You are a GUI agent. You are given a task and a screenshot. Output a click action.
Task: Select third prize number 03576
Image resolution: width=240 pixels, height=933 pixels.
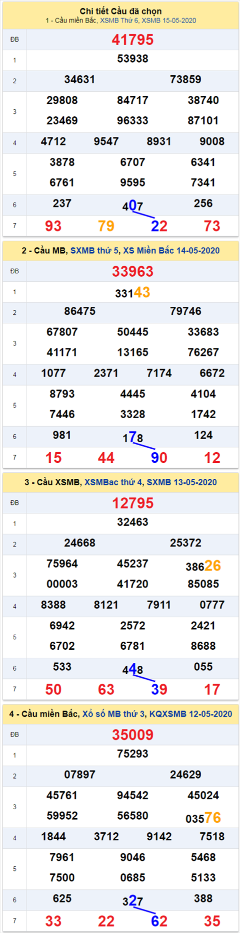(203, 818)
